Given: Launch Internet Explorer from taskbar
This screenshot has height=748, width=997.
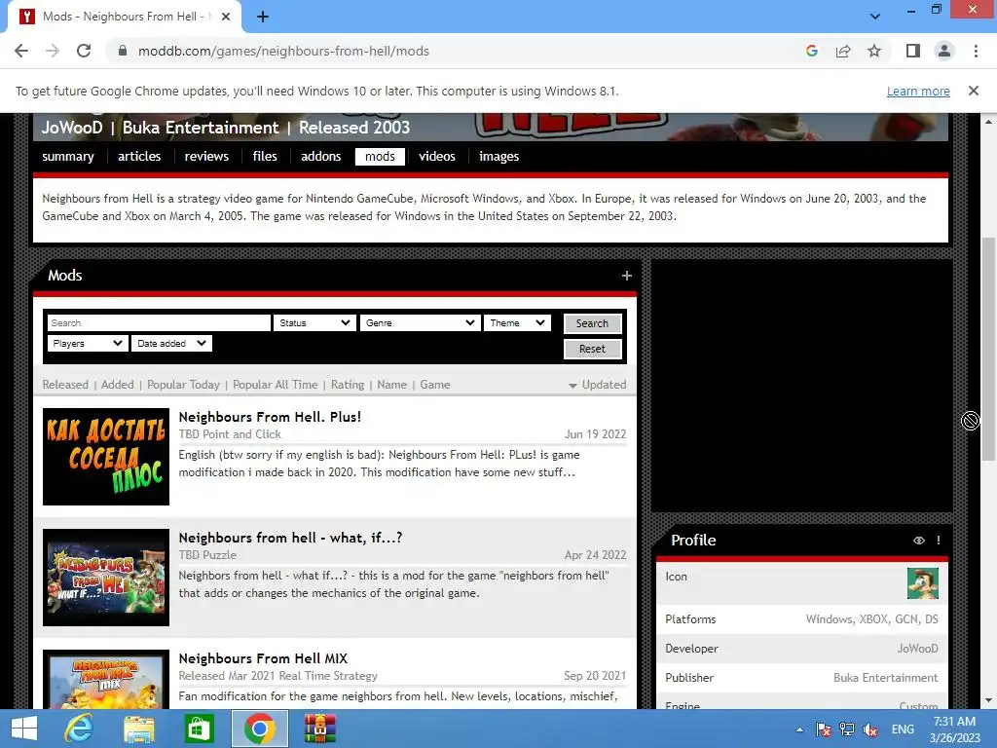Looking at the screenshot, I should (x=78, y=729).
